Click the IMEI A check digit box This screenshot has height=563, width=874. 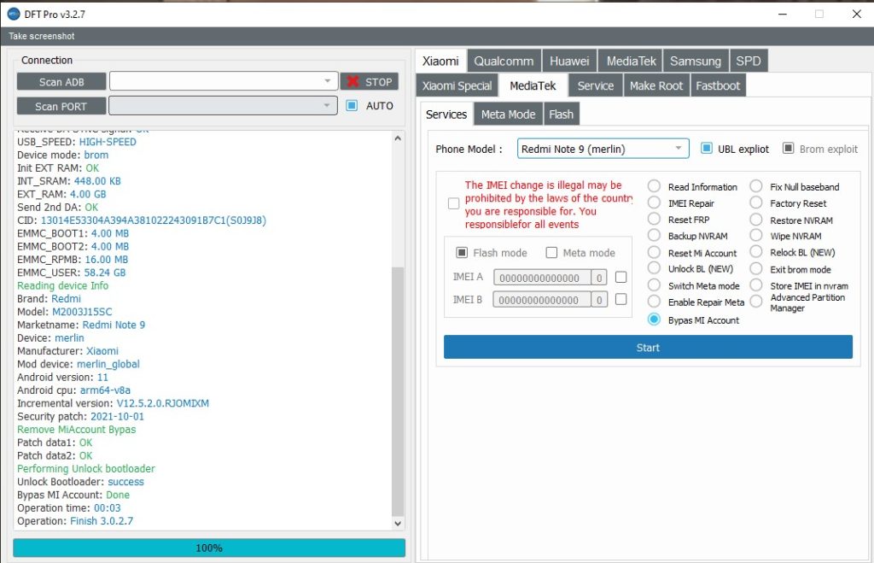(599, 278)
